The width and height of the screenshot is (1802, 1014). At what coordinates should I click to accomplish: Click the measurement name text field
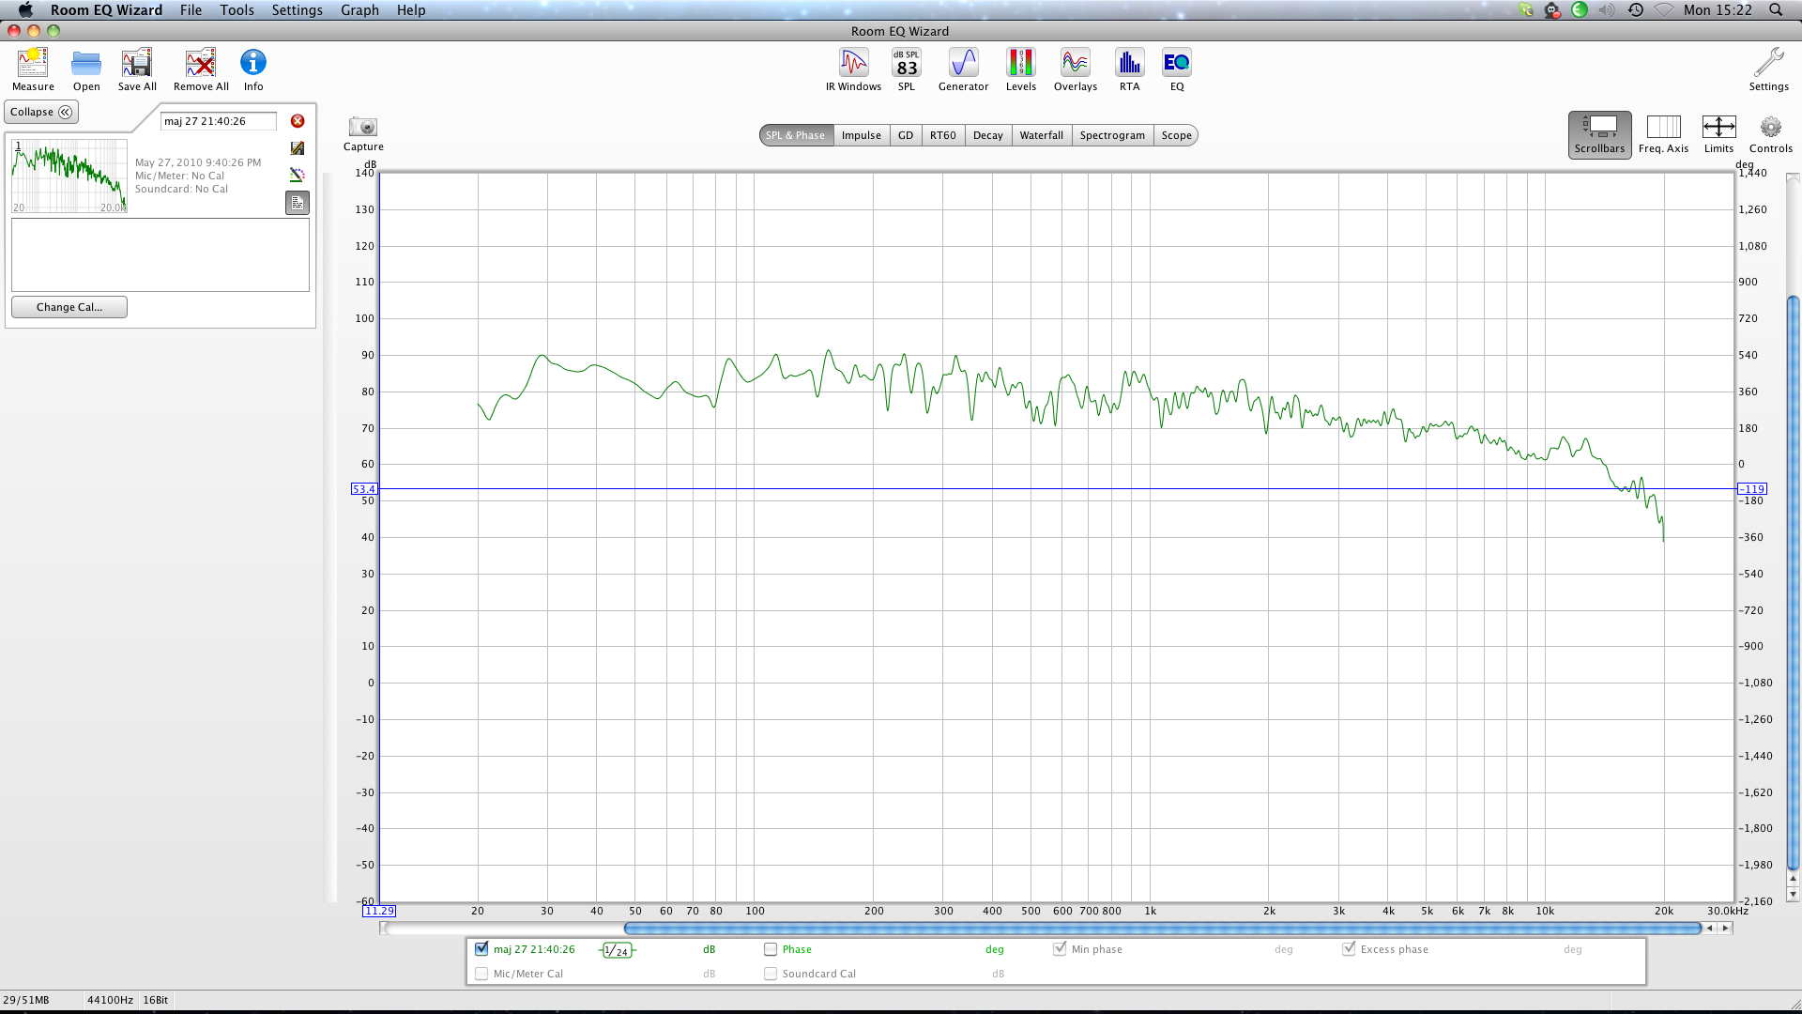tap(219, 121)
